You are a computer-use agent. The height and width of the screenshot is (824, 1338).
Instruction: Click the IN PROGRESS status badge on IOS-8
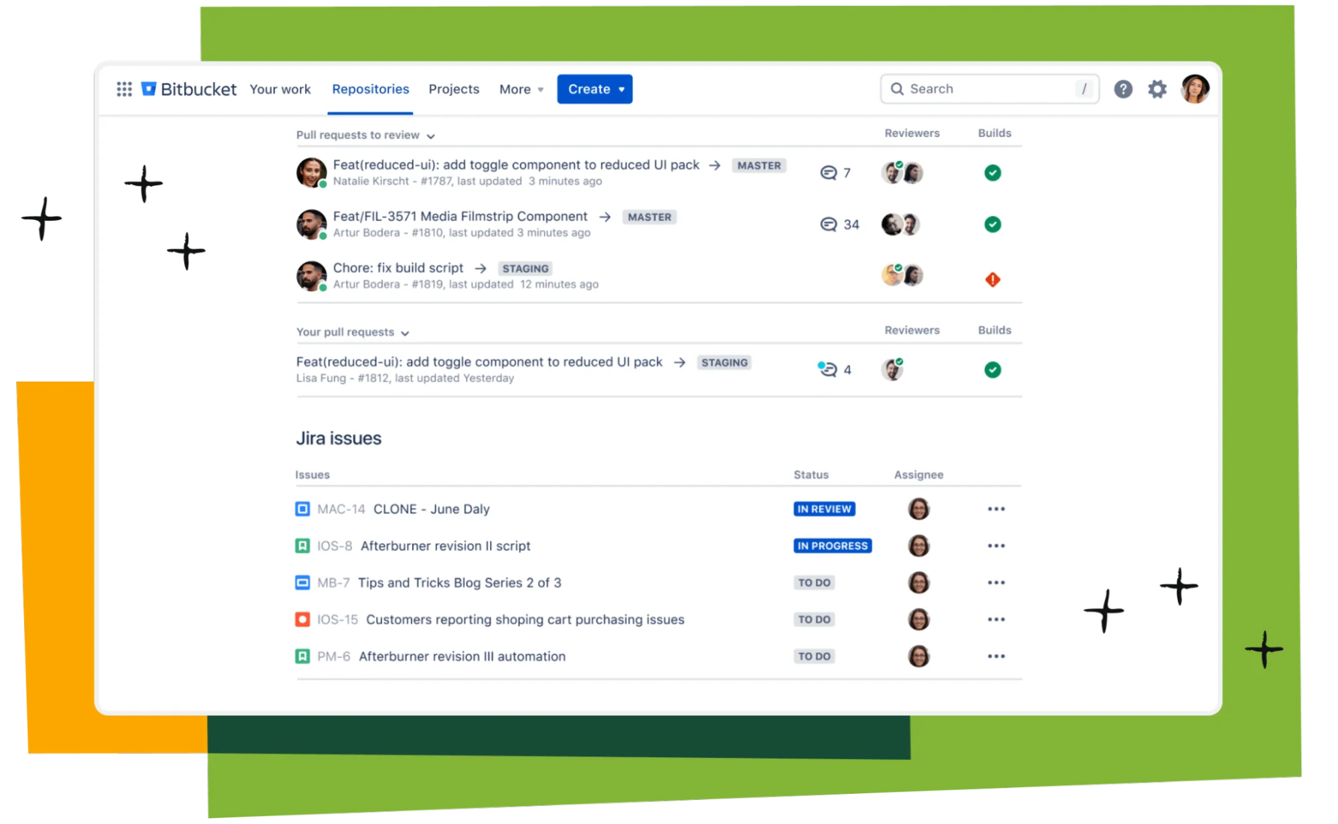point(831,545)
